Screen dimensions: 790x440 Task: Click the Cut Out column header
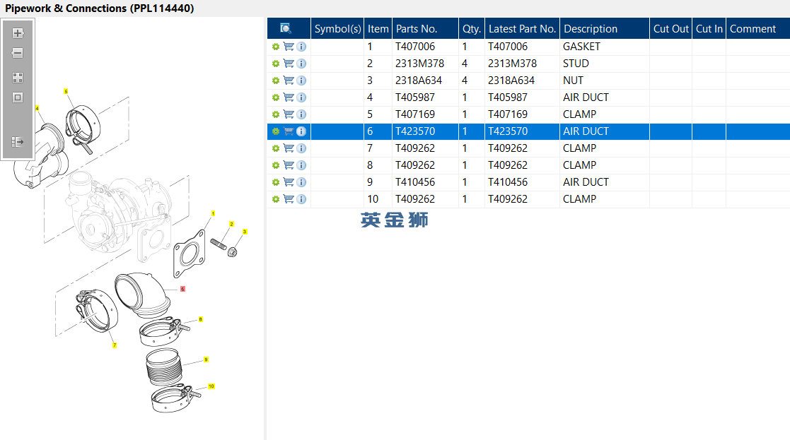coord(670,29)
